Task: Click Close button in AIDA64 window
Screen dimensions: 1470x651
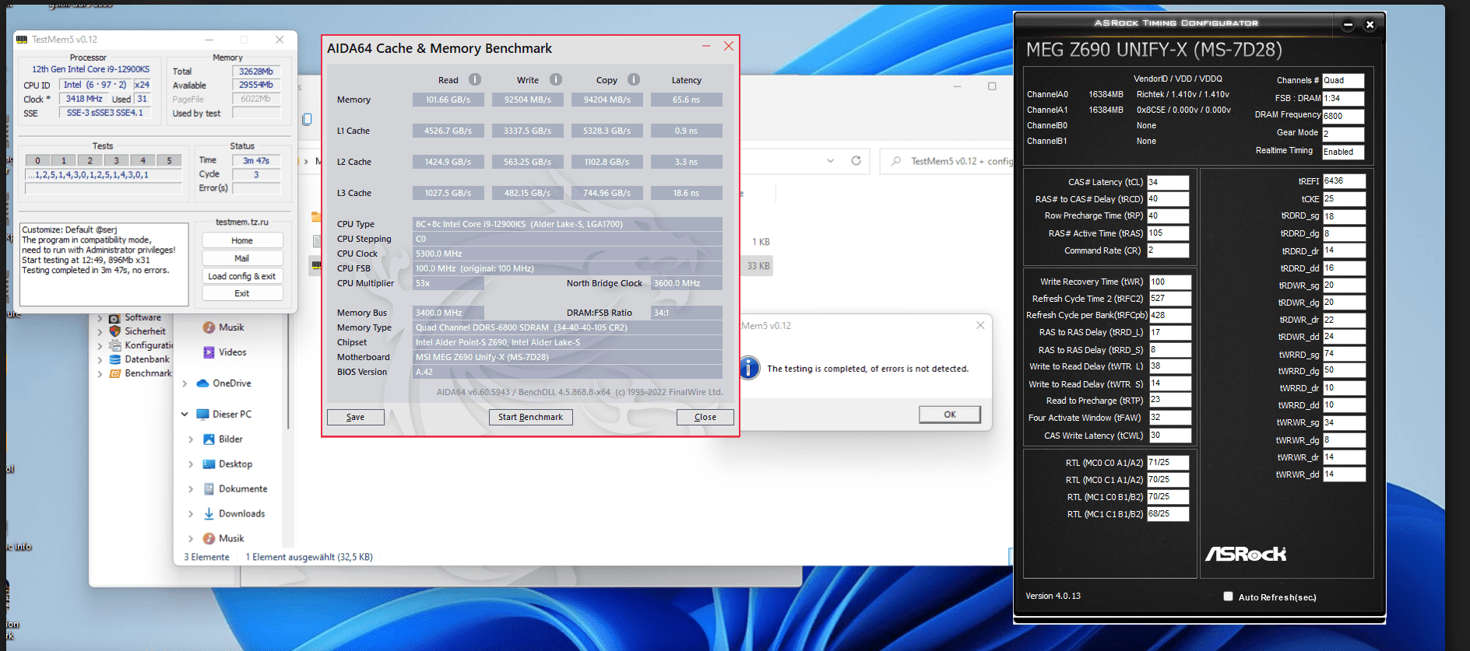Action: coord(705,417)
